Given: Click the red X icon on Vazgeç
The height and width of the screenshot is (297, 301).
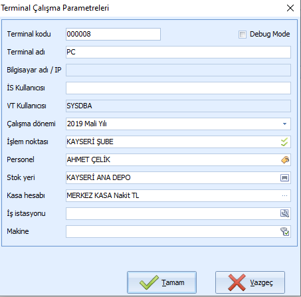Looking at the screenshot, I should pos(237,282).
